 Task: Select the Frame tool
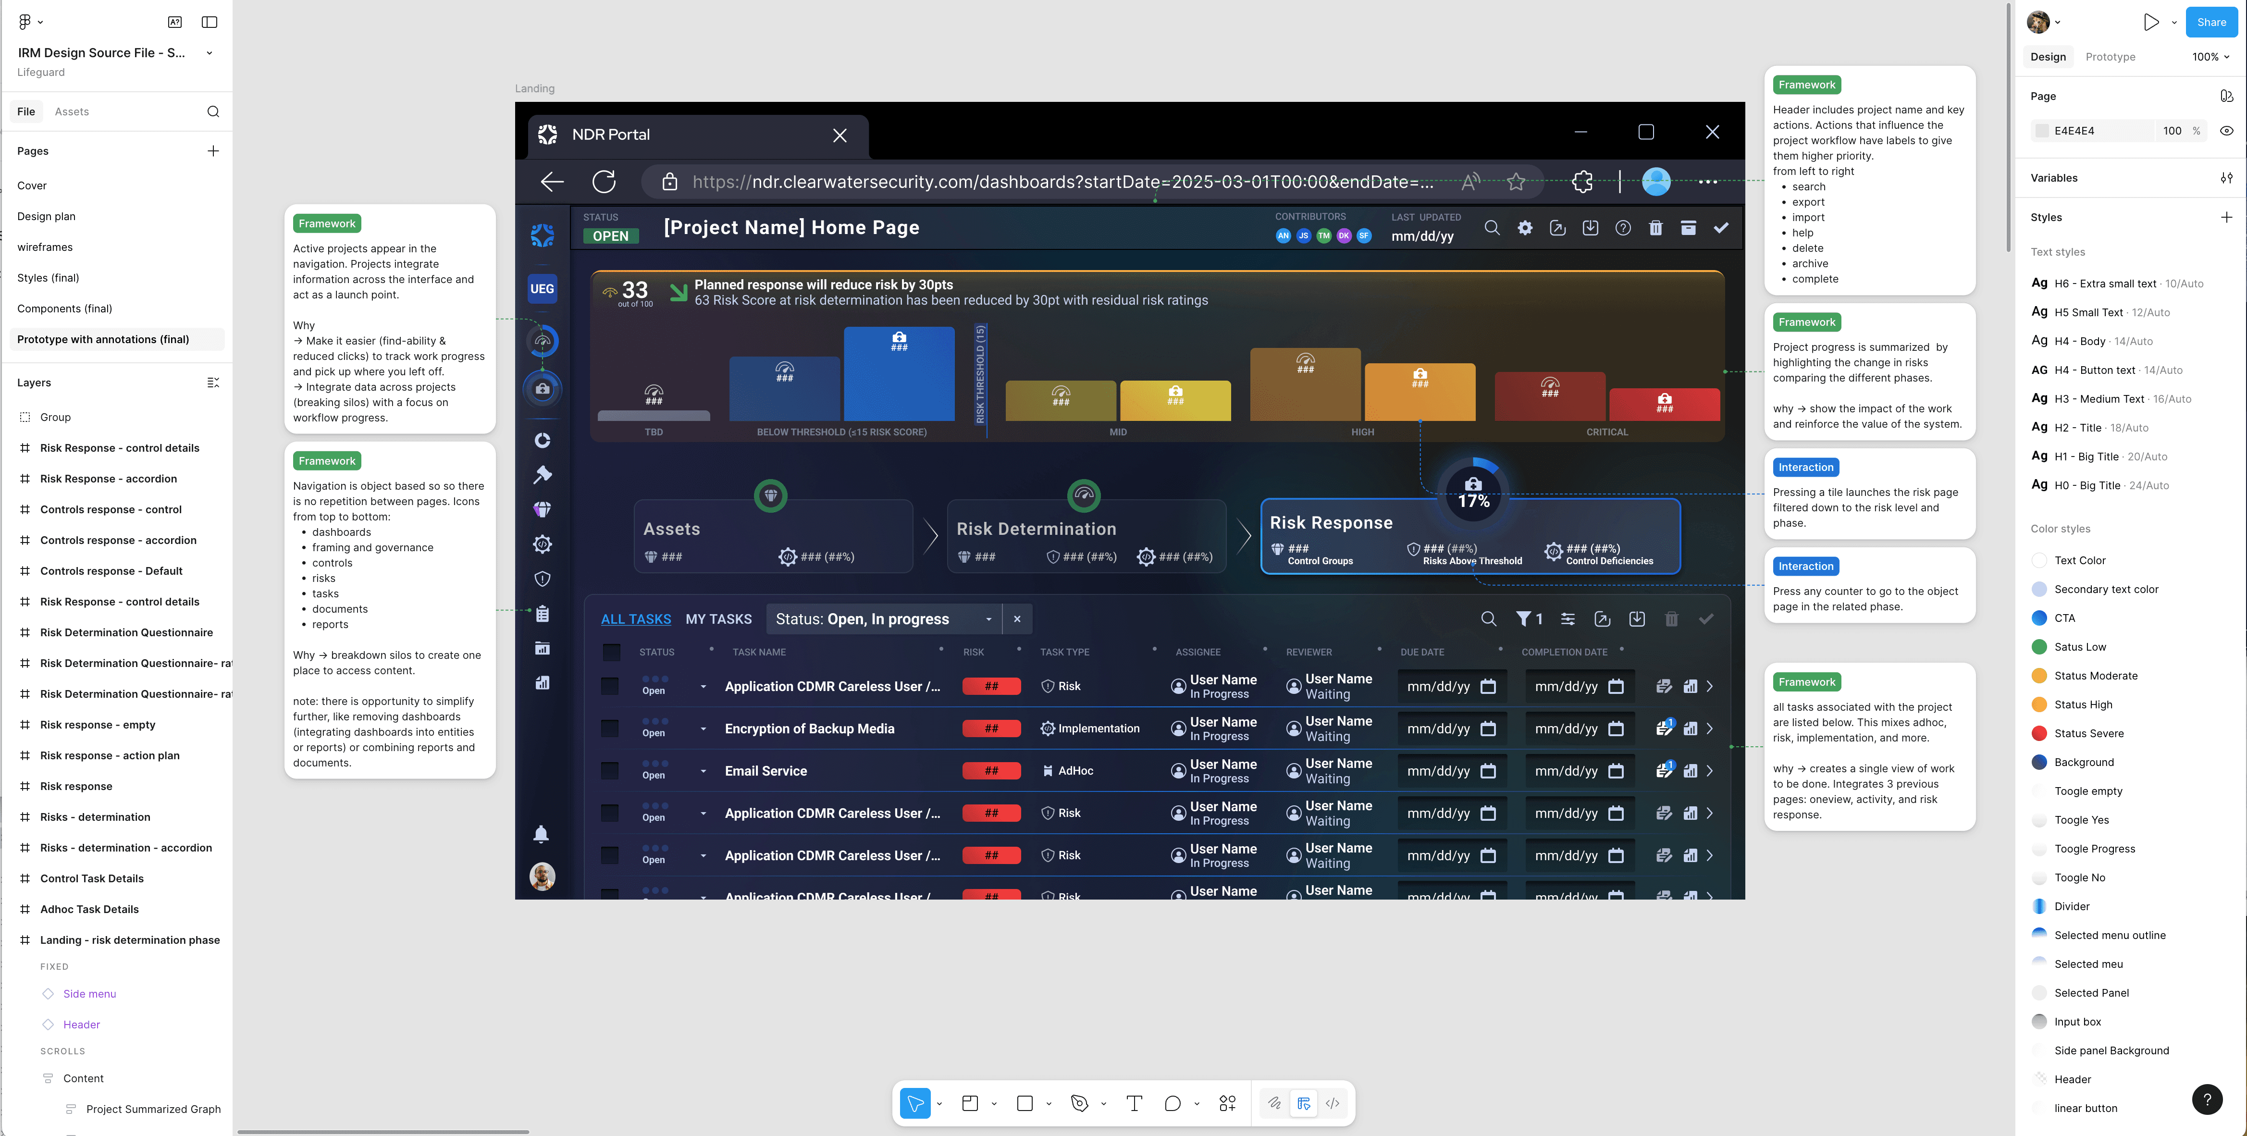[970, 1104]
